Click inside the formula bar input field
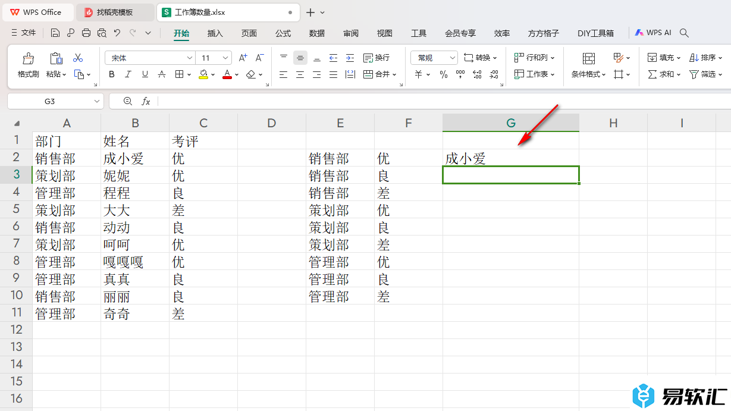731x411 pixels. point(443,101)
